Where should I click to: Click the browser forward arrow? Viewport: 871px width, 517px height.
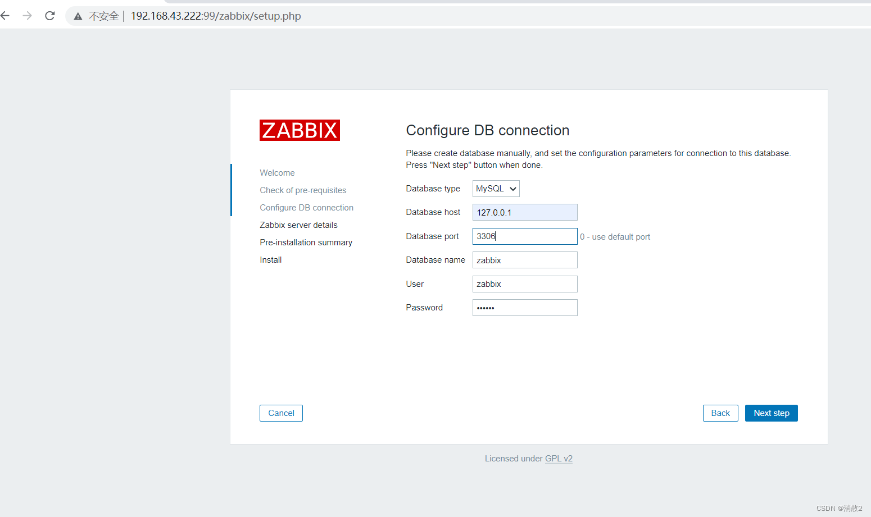pos(27,16)
